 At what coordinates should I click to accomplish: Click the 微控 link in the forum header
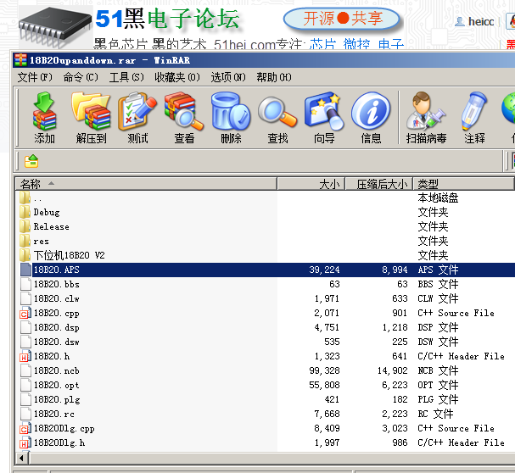[x=356, y=44]
